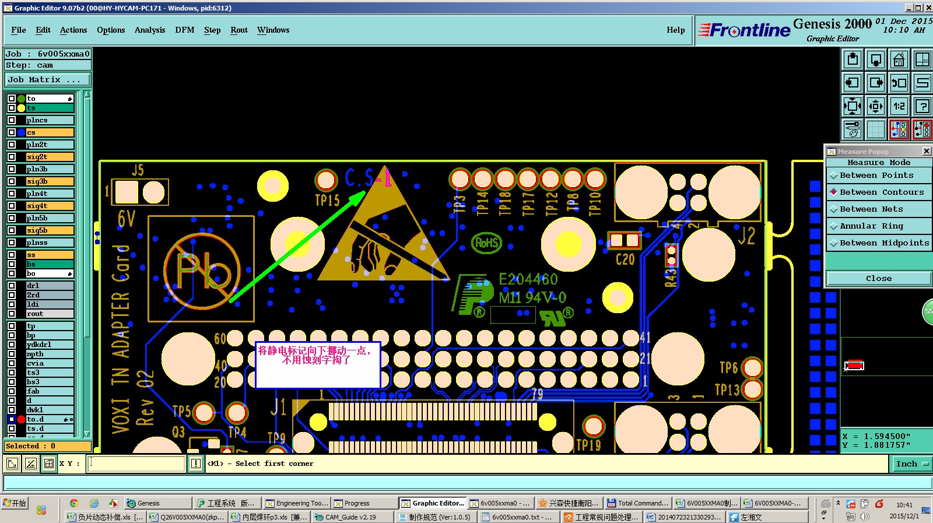Image resolution: width=933 pixels, height=523 pixels.
Task: Open the File menu
Action: pyautogui.click(x=19, y=30)
